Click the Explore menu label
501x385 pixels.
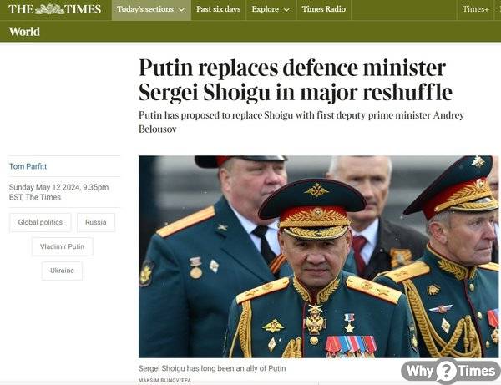coord(266,9)
